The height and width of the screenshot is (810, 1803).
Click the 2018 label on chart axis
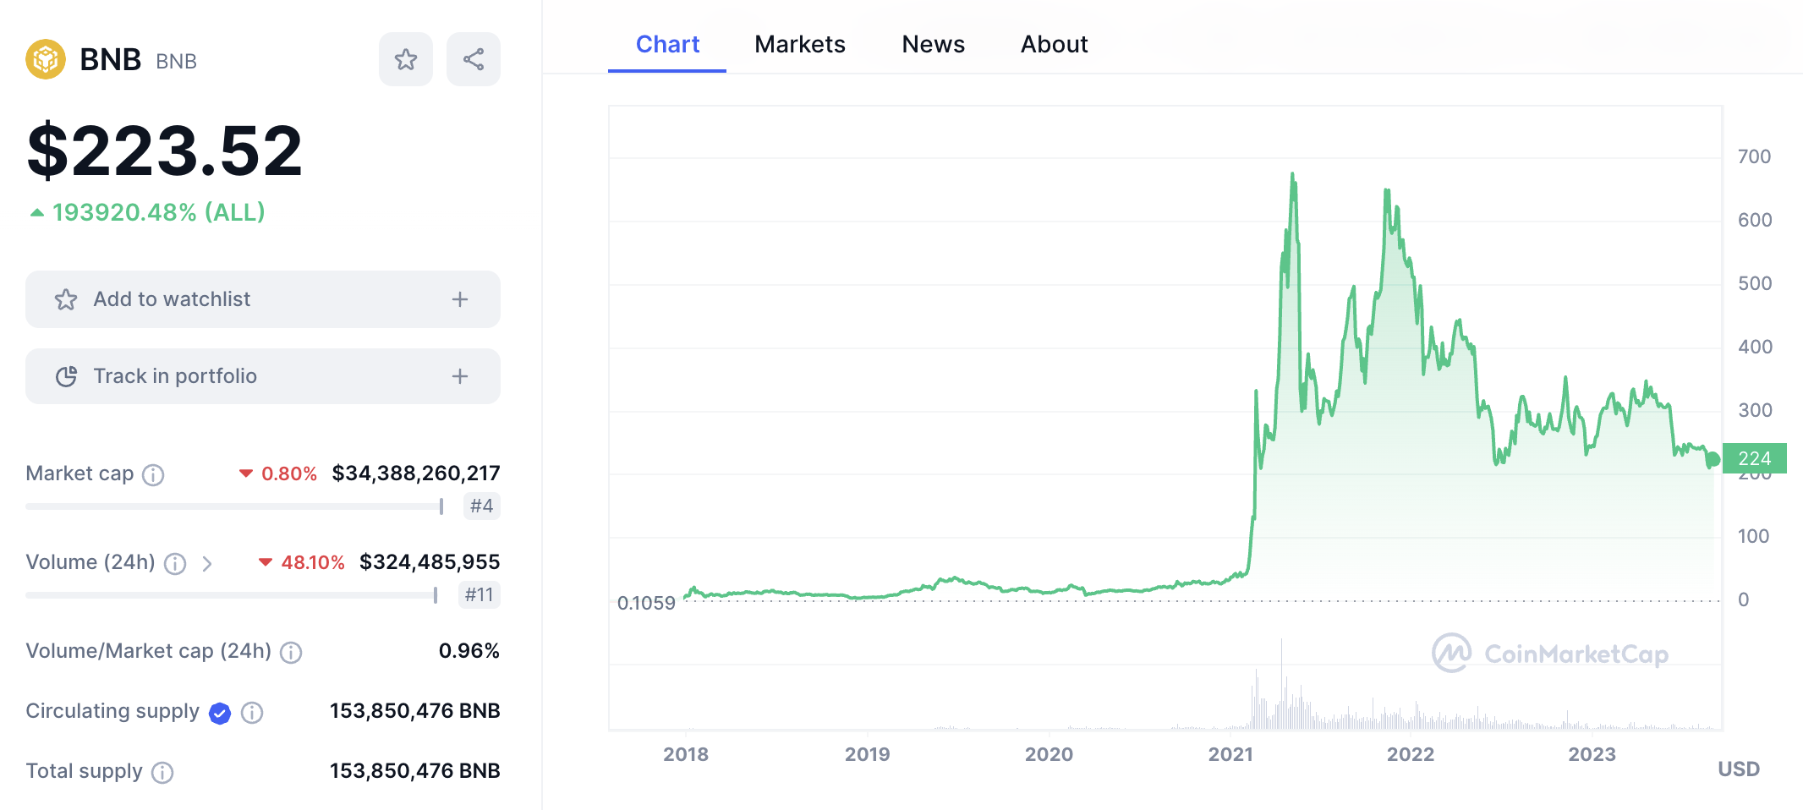(x=686, y=754)
